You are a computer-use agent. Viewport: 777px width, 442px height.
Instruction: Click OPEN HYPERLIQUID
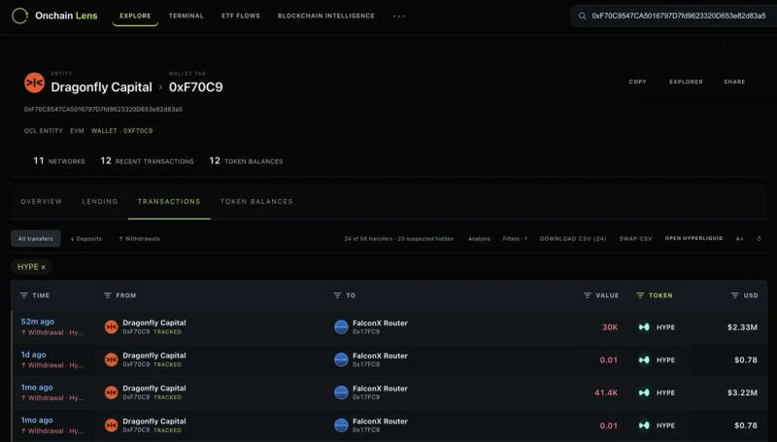[x=693, y=238]
